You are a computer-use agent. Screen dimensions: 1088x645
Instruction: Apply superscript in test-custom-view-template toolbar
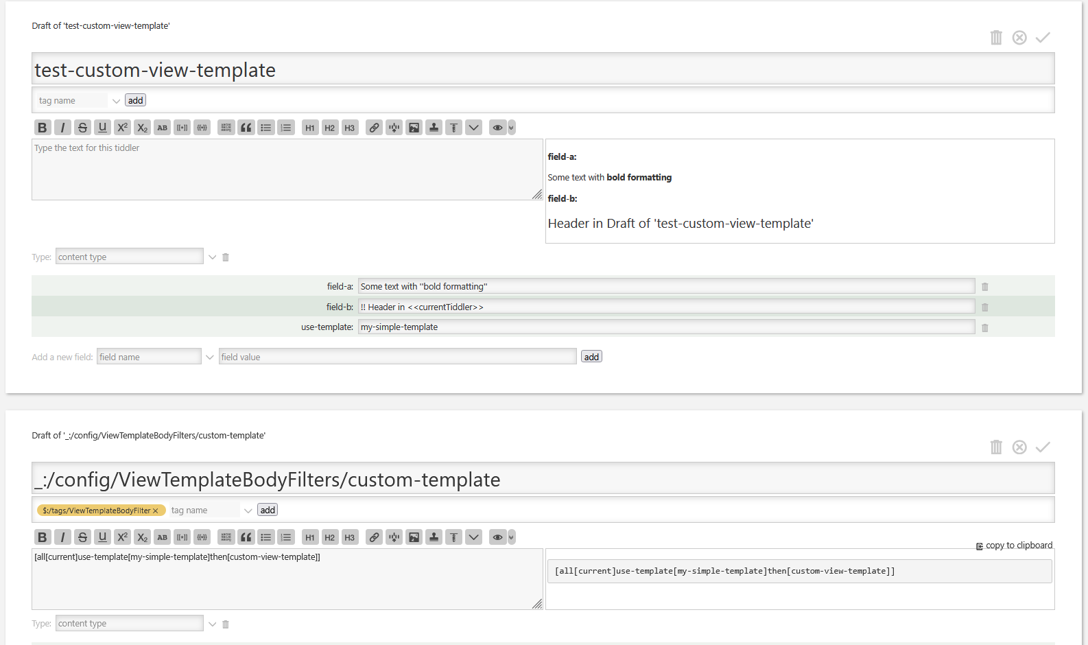click(122, 128)
